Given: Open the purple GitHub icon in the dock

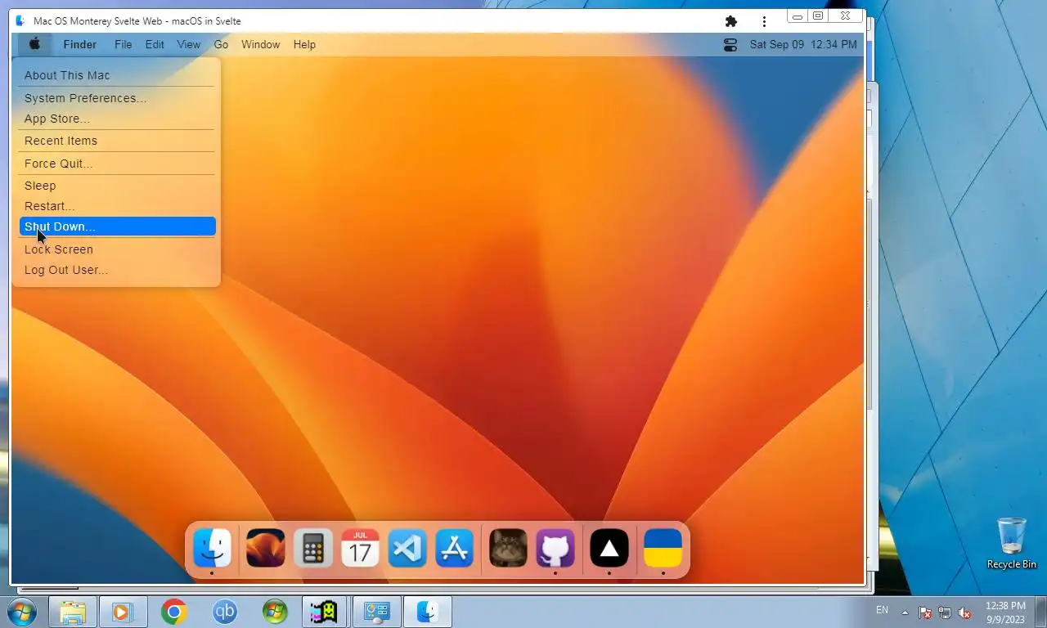Looking at the screenshot, I should (x=555, y=548).
